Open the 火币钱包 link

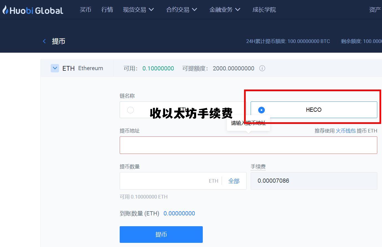pos(346,131)
